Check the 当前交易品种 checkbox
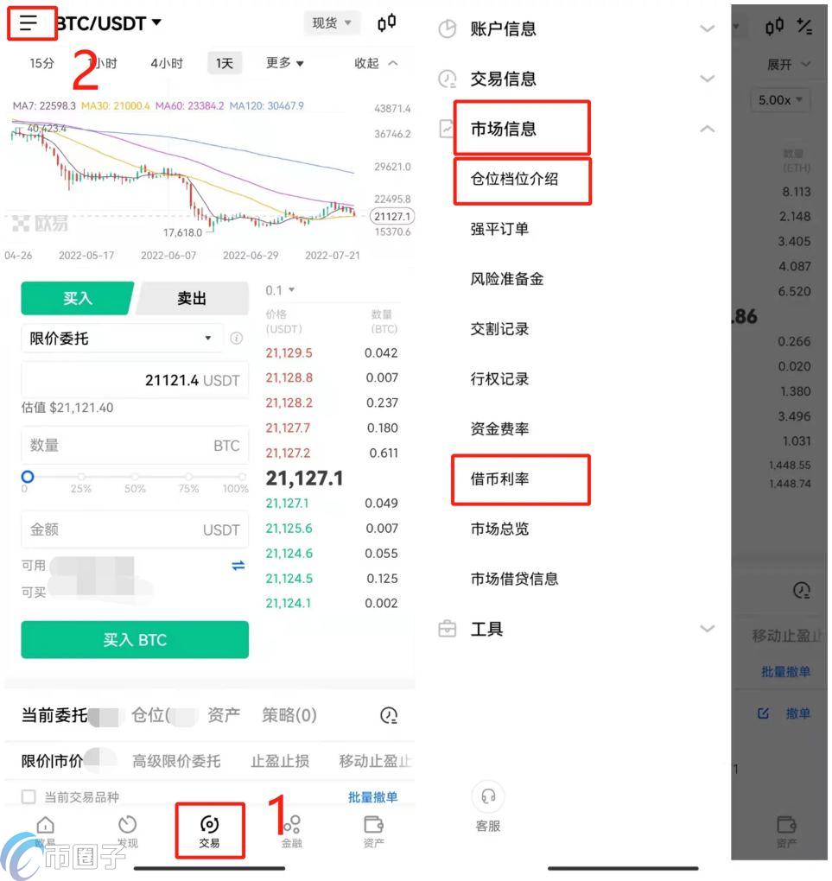832x881 pixels. 29,796
